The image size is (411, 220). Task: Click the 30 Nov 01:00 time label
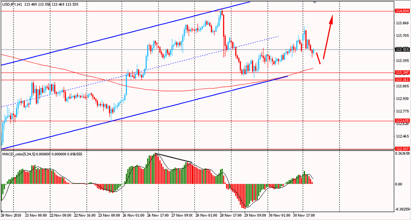[x=280, y=215]
